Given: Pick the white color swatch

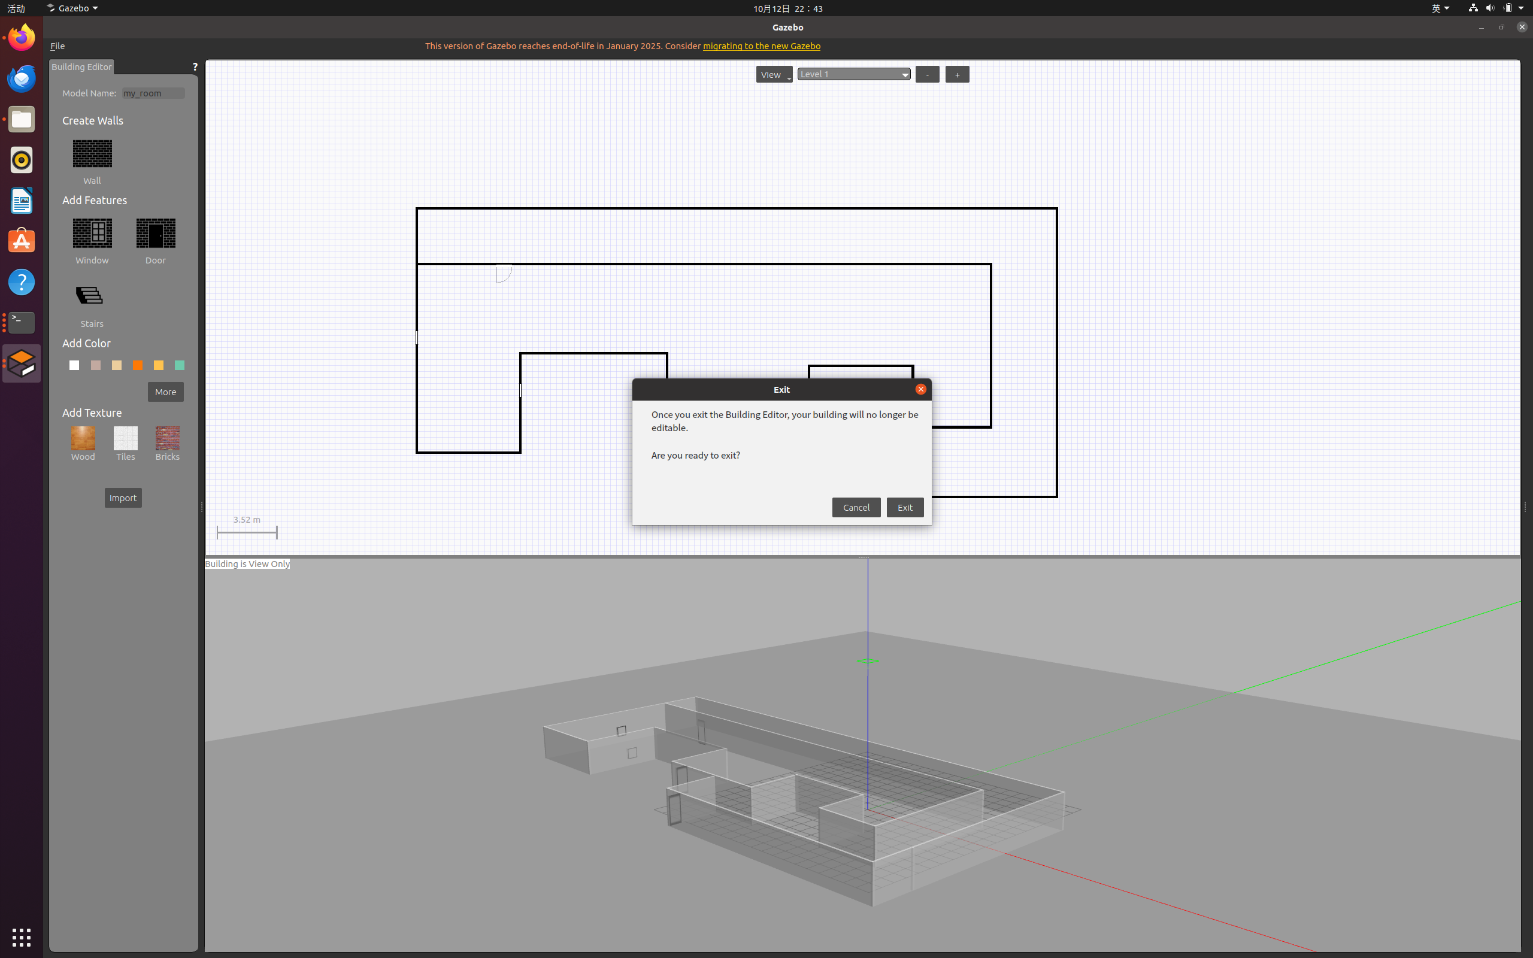Looking at the screenshot, I should (x=75, y=366).
